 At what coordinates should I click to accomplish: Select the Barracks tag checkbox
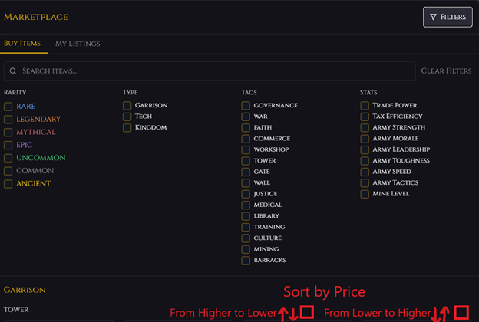pos(246,261)
